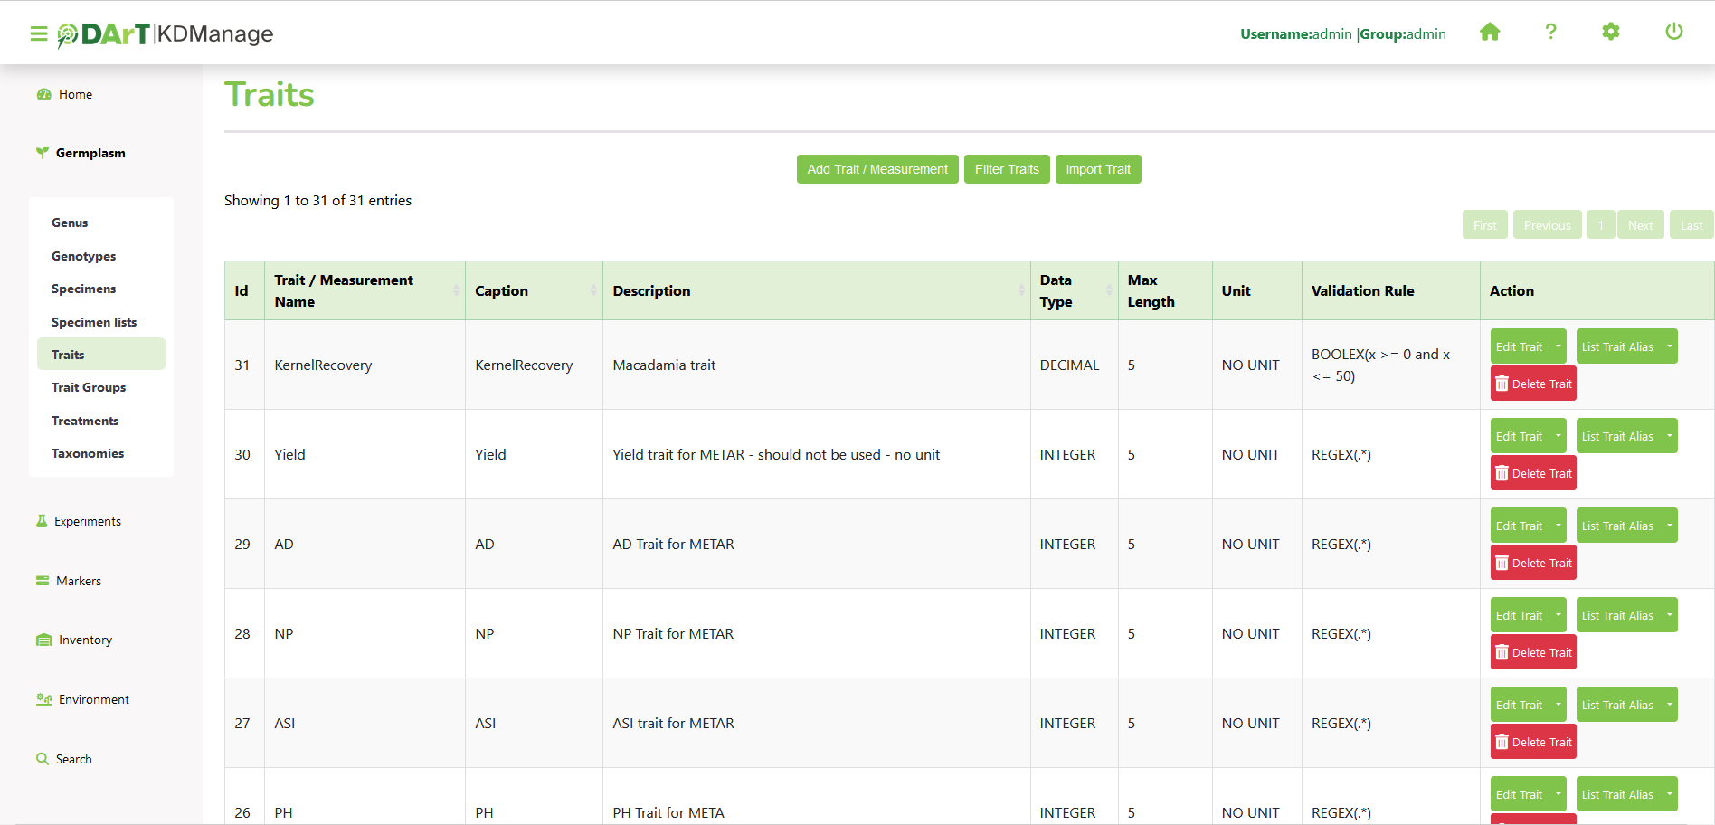Click the Search magnifier icon in sidebar

tap(42, 759)
